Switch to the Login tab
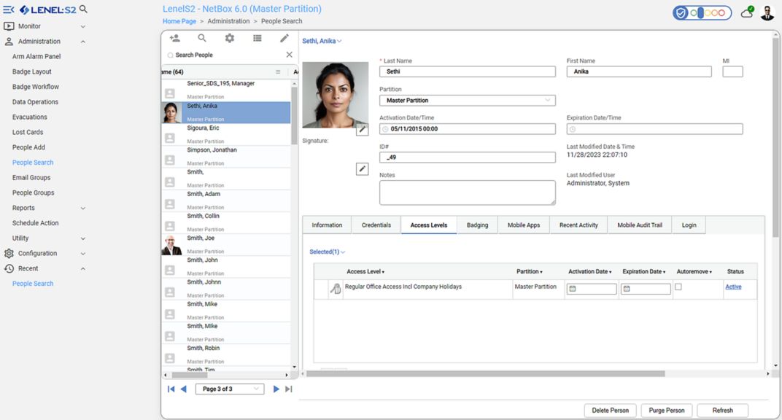The image size is (782, 420). [689, 225]
